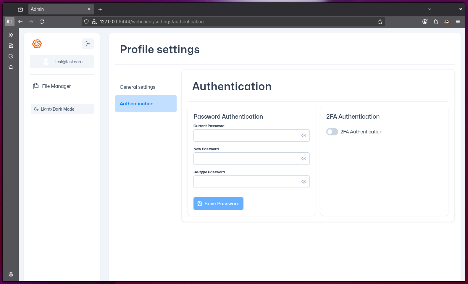Screen dimensions: 468x284
Task: Show the Current Password with eye icon
Action: [x=304, y=135]
